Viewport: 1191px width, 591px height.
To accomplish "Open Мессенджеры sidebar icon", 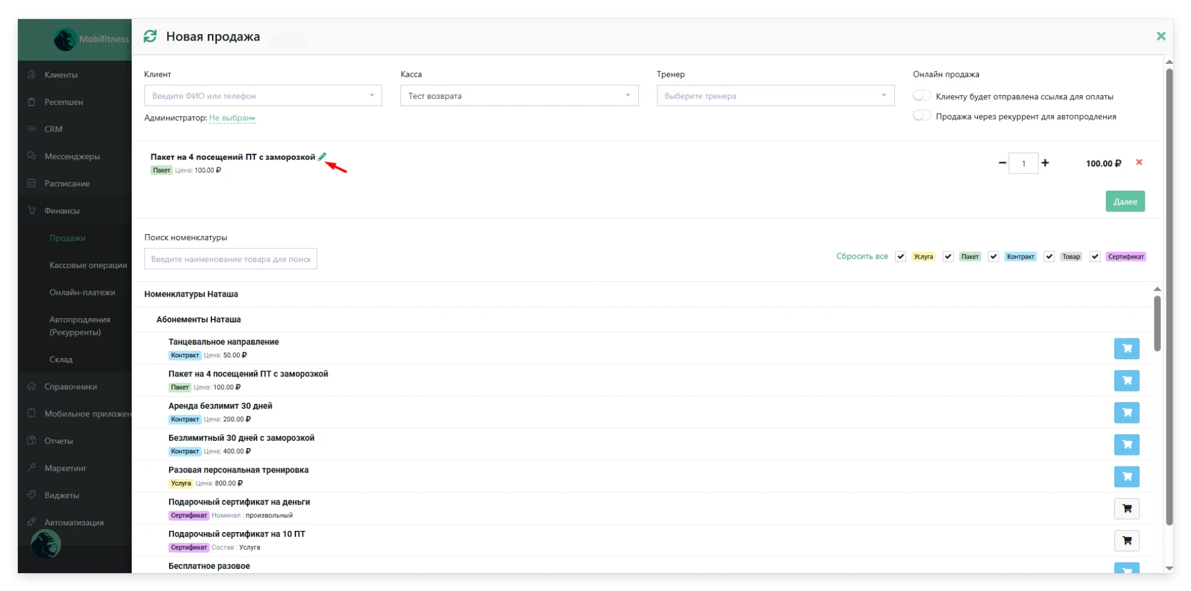I will (32, 156).
